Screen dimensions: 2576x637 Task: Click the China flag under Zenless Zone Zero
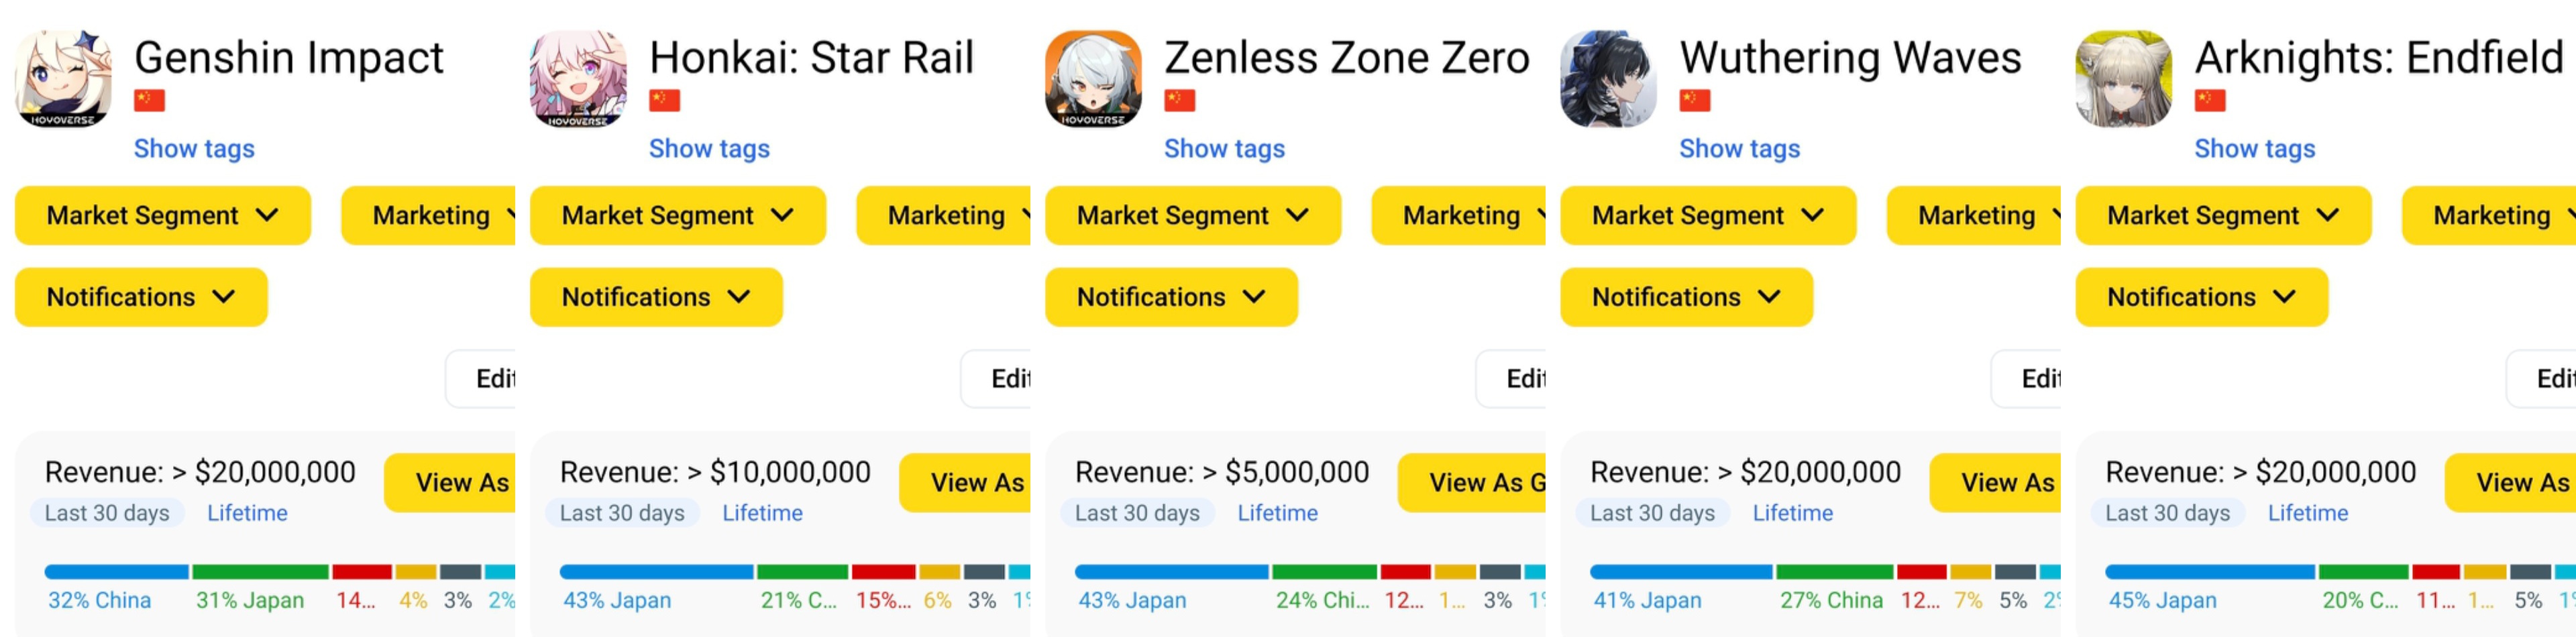pyautogui.click(x=1179, y=100)
